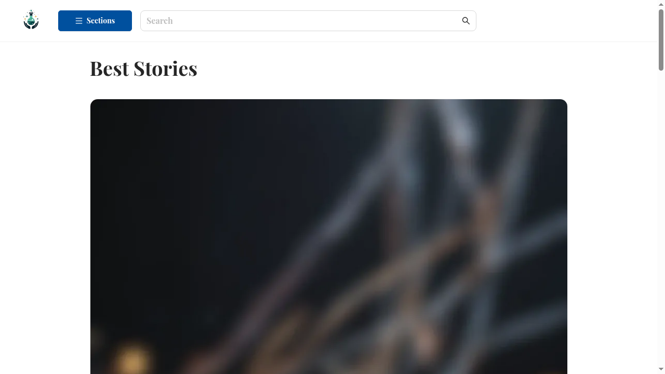Return home via the header logo
Screen dimensions: 665x374
(31, 20)
